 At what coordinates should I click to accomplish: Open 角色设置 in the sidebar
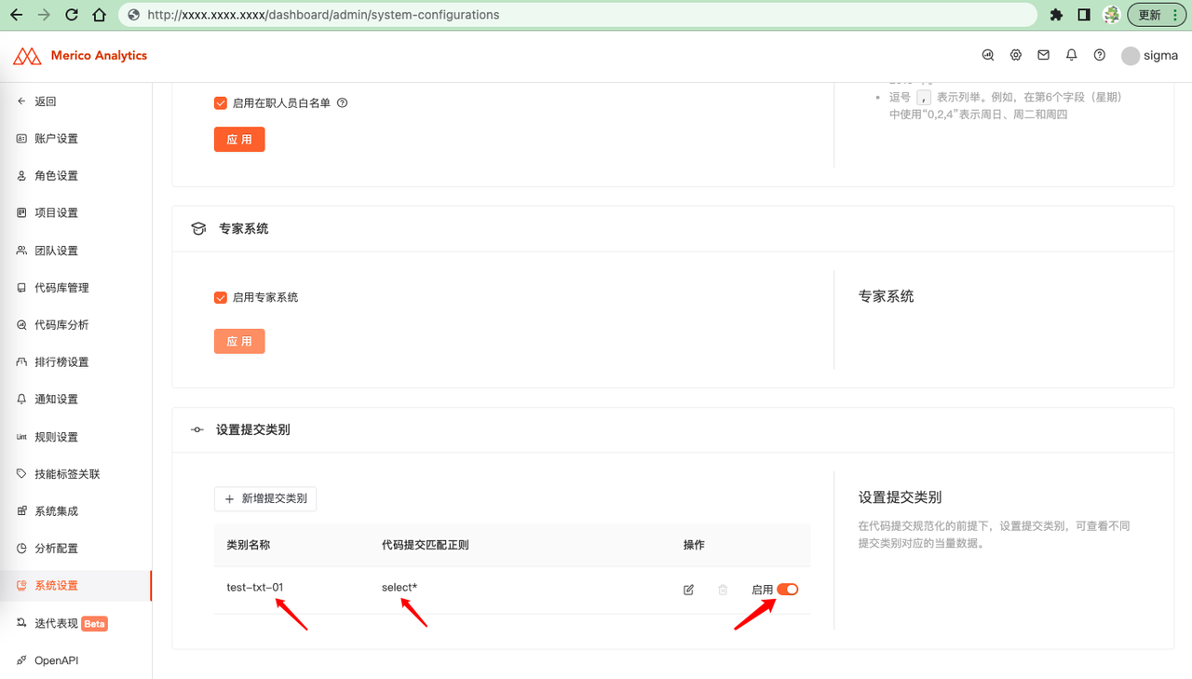click(x=75, y=176)
